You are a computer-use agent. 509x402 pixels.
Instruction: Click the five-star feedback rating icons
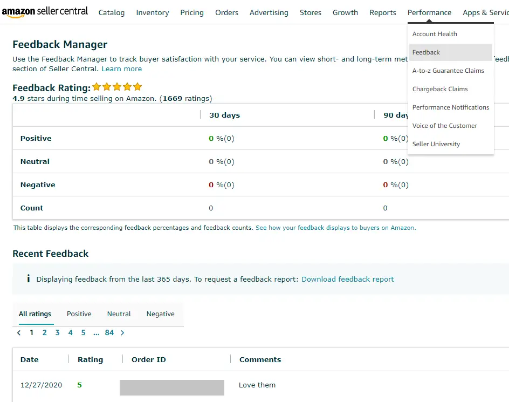coord(117,87)
